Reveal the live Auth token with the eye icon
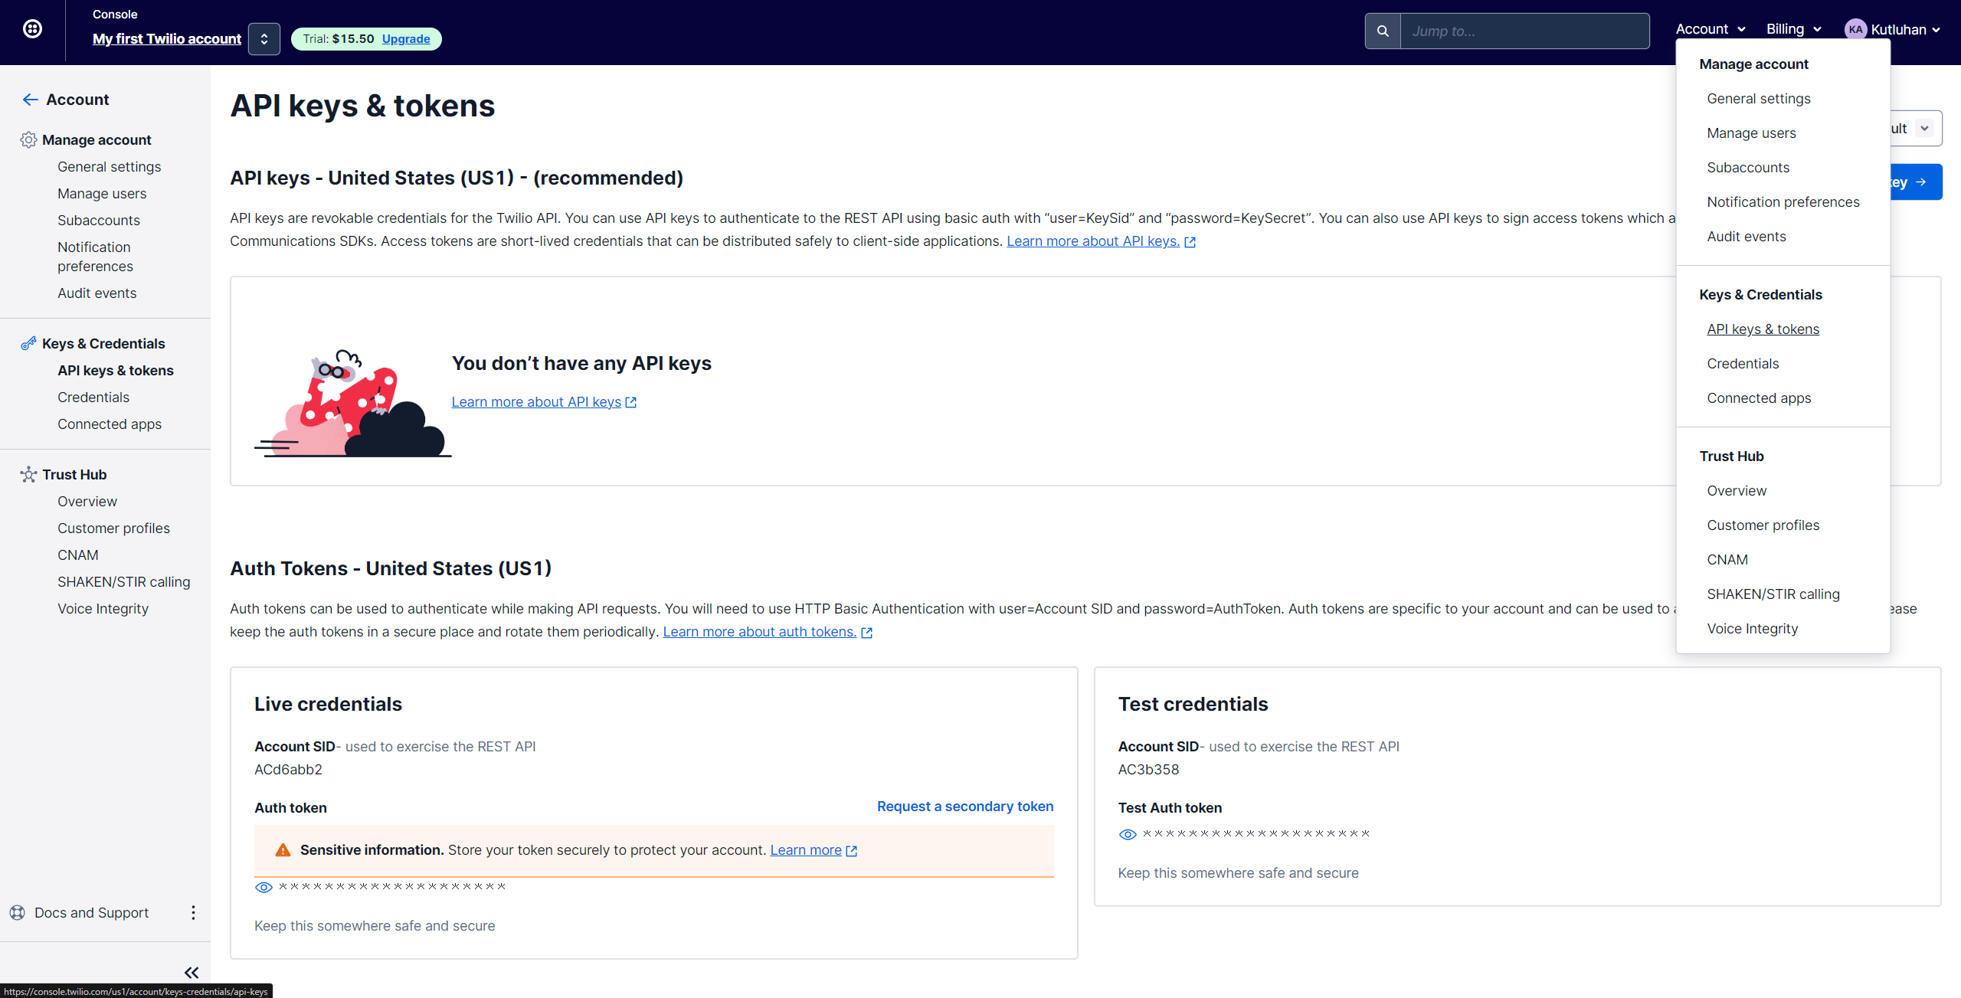Image resolution: width=1961 pixels, height=998 pixels. 264,886
